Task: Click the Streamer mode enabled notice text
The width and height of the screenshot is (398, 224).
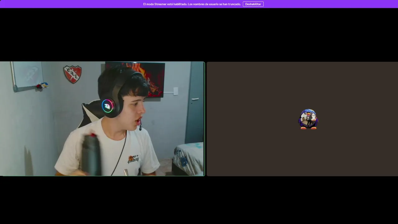Action: 192,4
